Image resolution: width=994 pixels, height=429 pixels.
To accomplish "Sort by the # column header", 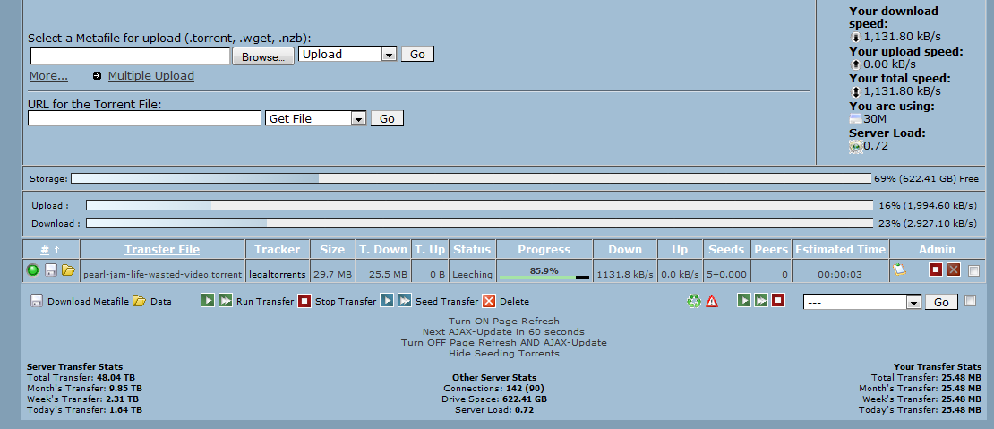I will click(45, 249).
